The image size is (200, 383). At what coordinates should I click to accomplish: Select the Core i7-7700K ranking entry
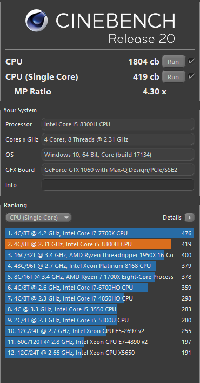(100, 233)
